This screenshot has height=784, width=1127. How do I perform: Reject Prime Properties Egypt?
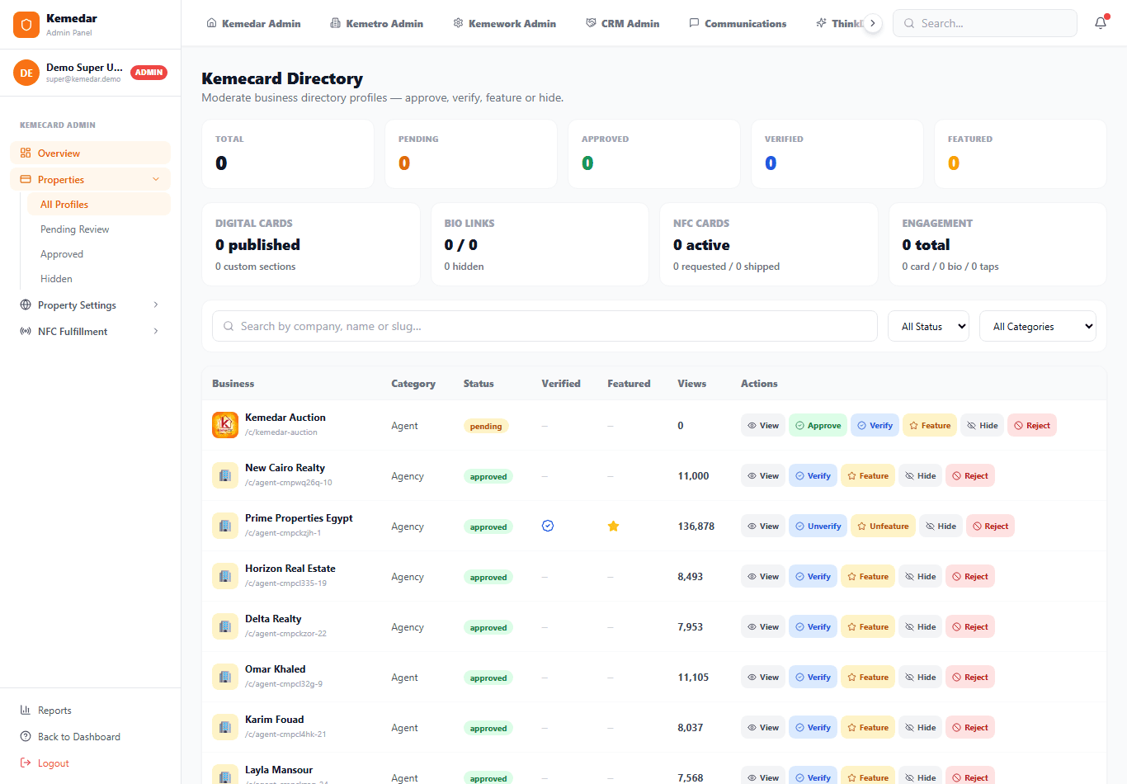[990, 526]
